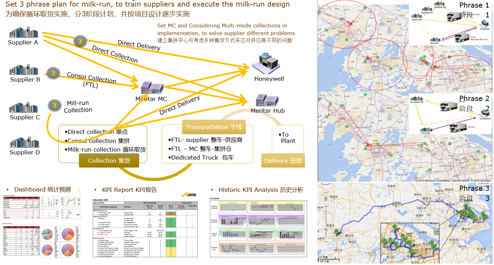Click the Transportation 干线 label box
Image resolution: width=494 pixels, height=265 pixels.
click(214, 127)
